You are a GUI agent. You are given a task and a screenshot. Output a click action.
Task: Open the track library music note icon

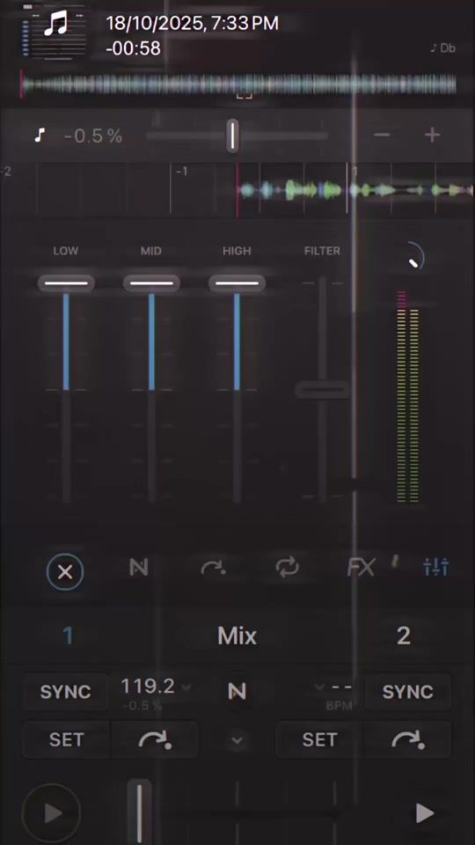pyautogui.click(x=55, y=26)
